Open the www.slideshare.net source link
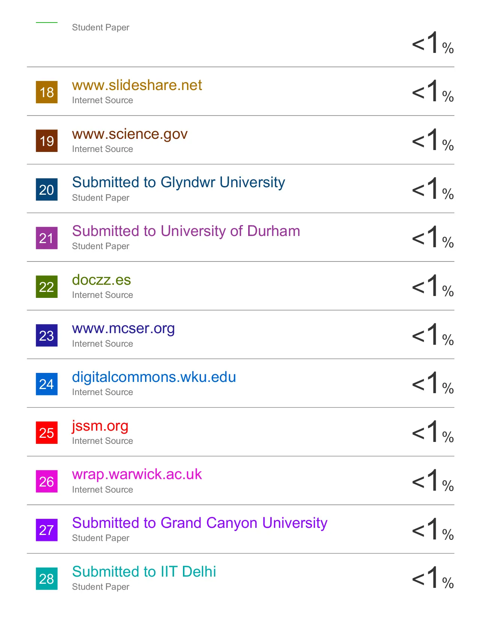Viewport: 478px width, 619px height. [x=137, y=85]
